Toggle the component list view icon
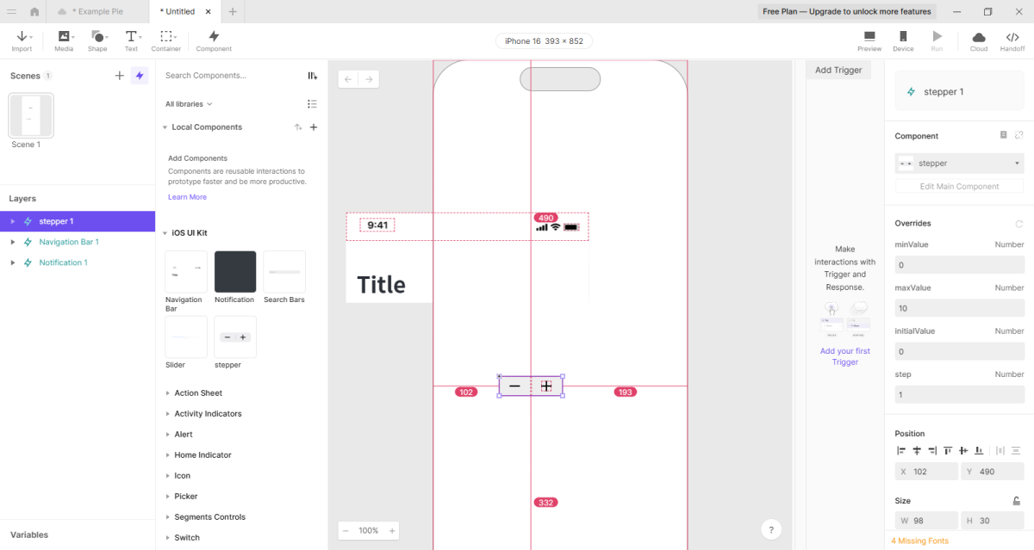This screenshot has height=550, width=1034. click(x=312, y=104)
